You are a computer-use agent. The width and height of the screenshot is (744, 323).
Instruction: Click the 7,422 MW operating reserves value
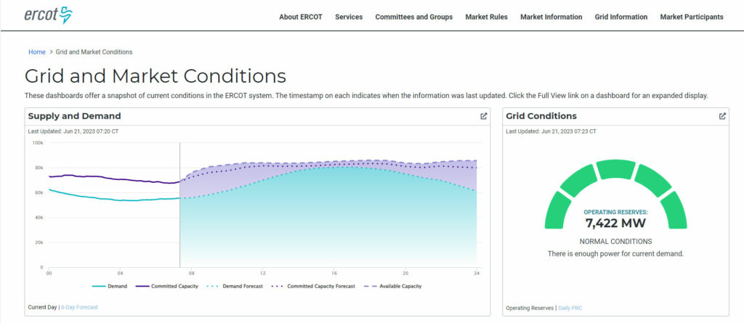click(x=615, y=223)
